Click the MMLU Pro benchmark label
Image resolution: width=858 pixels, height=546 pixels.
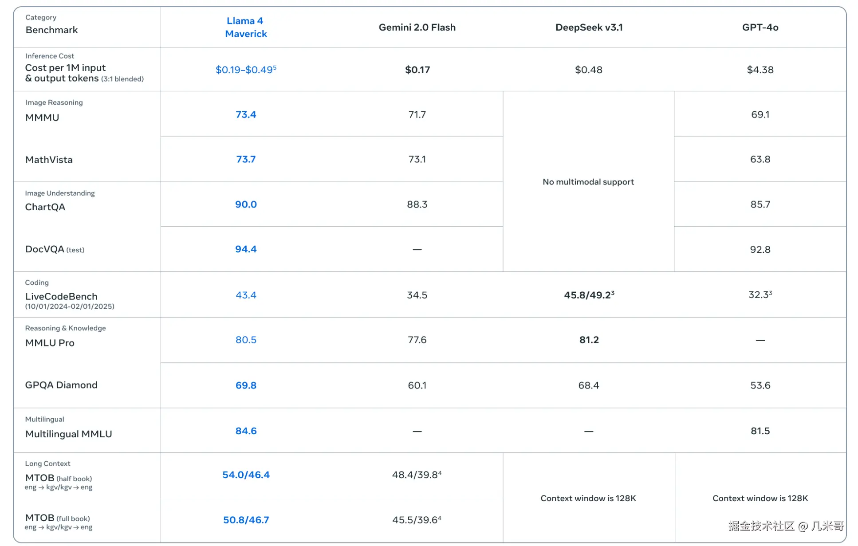pyautogui.click(x=50, y=343)
